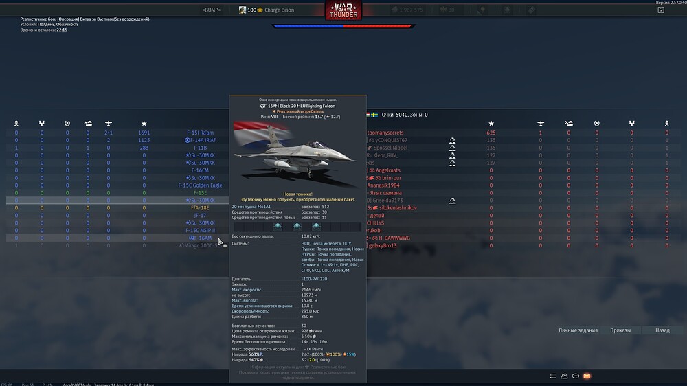Click the =BUMP= squadron tag

coord(212,10)
